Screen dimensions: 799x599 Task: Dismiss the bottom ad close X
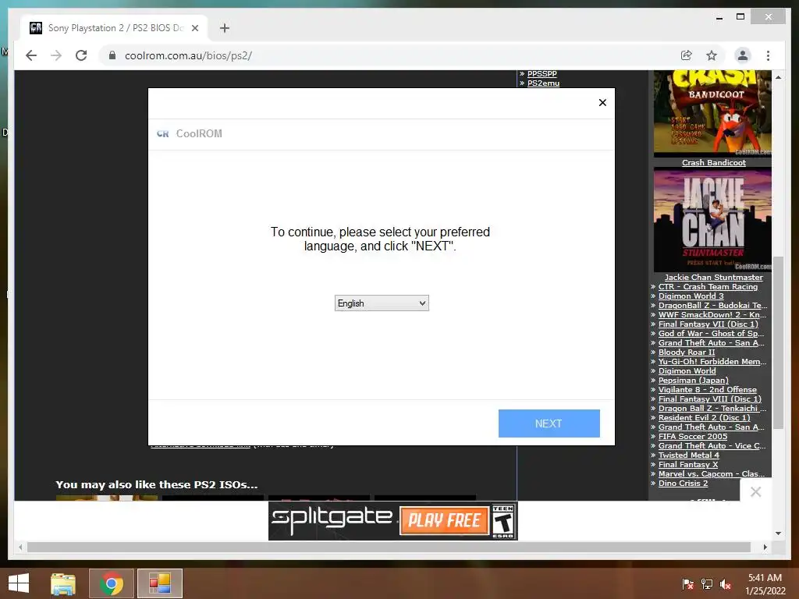point(755,491)
